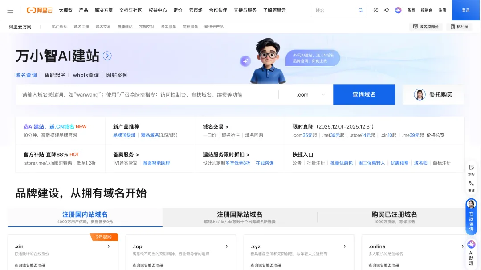The width and height of the screenshot is (481, 270).
Task: Open the 在线咨询 floating widget
Action: point(471,217)
